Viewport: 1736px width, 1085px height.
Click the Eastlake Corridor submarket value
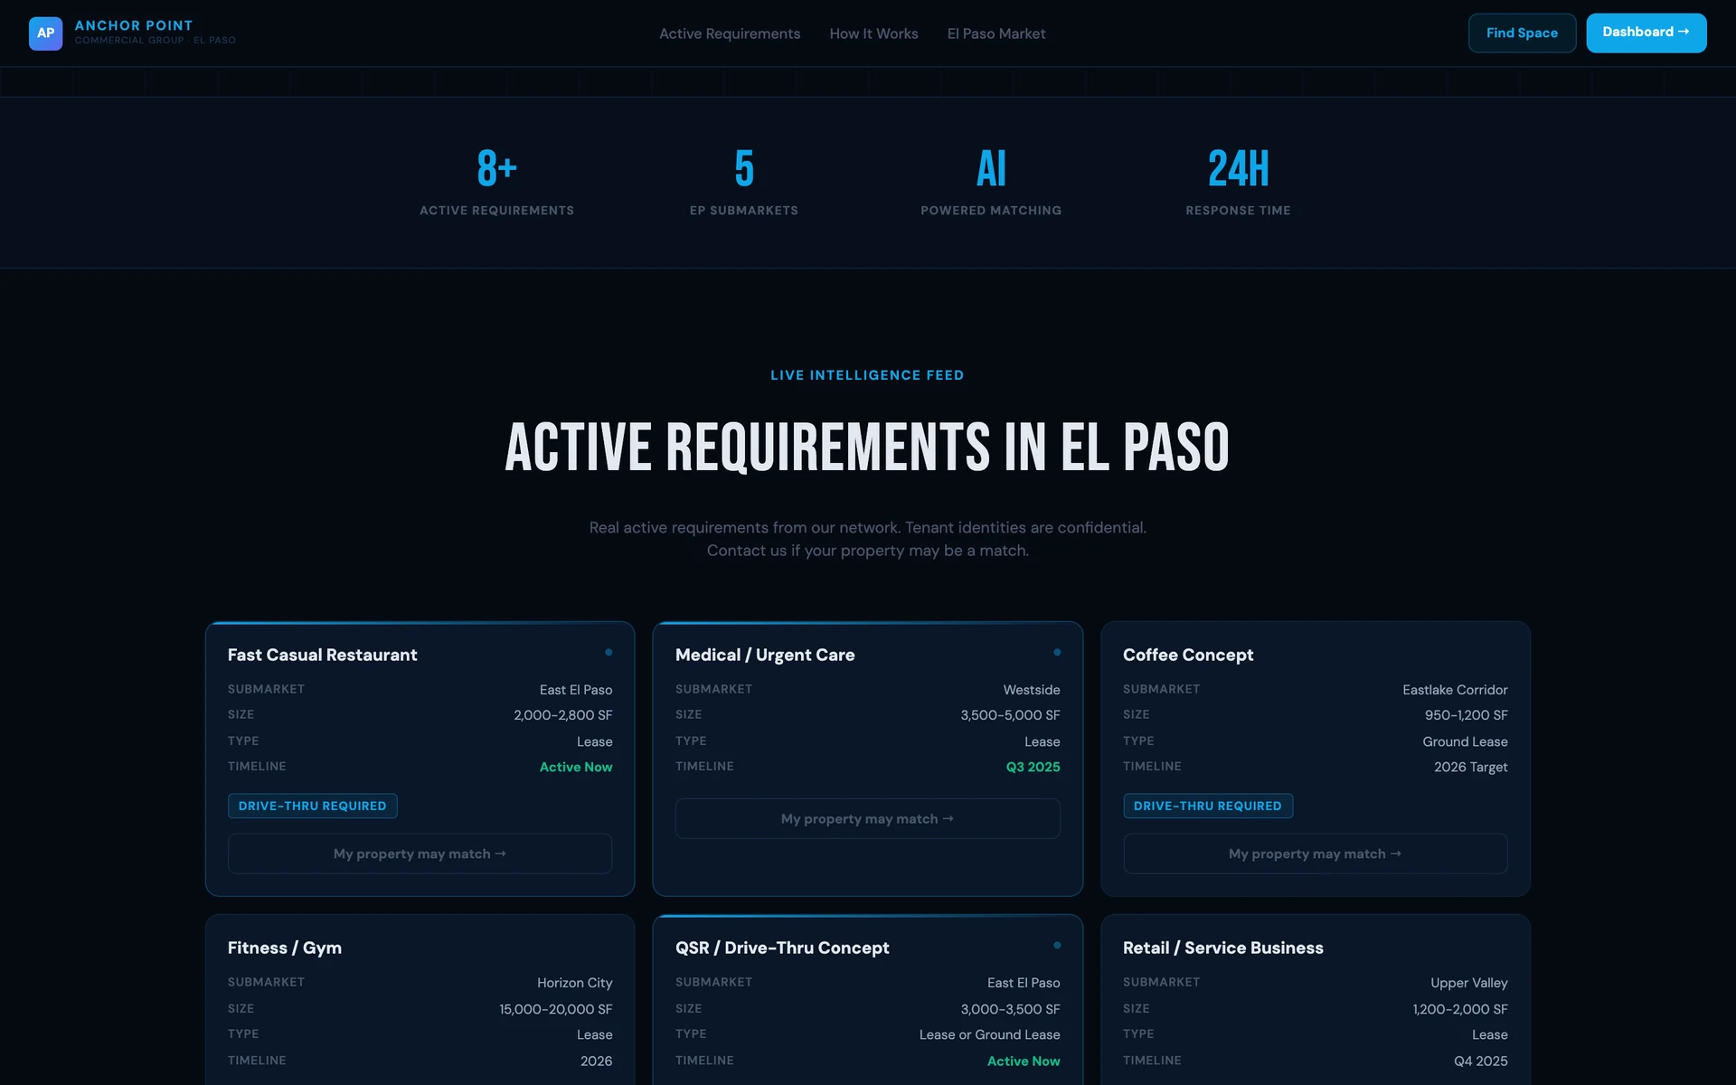click(x=1455, y=690)
